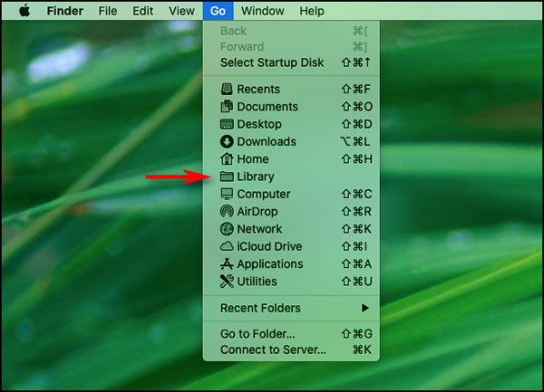Click the Documents pages icon
544x392 pixels.
(227, 106)
